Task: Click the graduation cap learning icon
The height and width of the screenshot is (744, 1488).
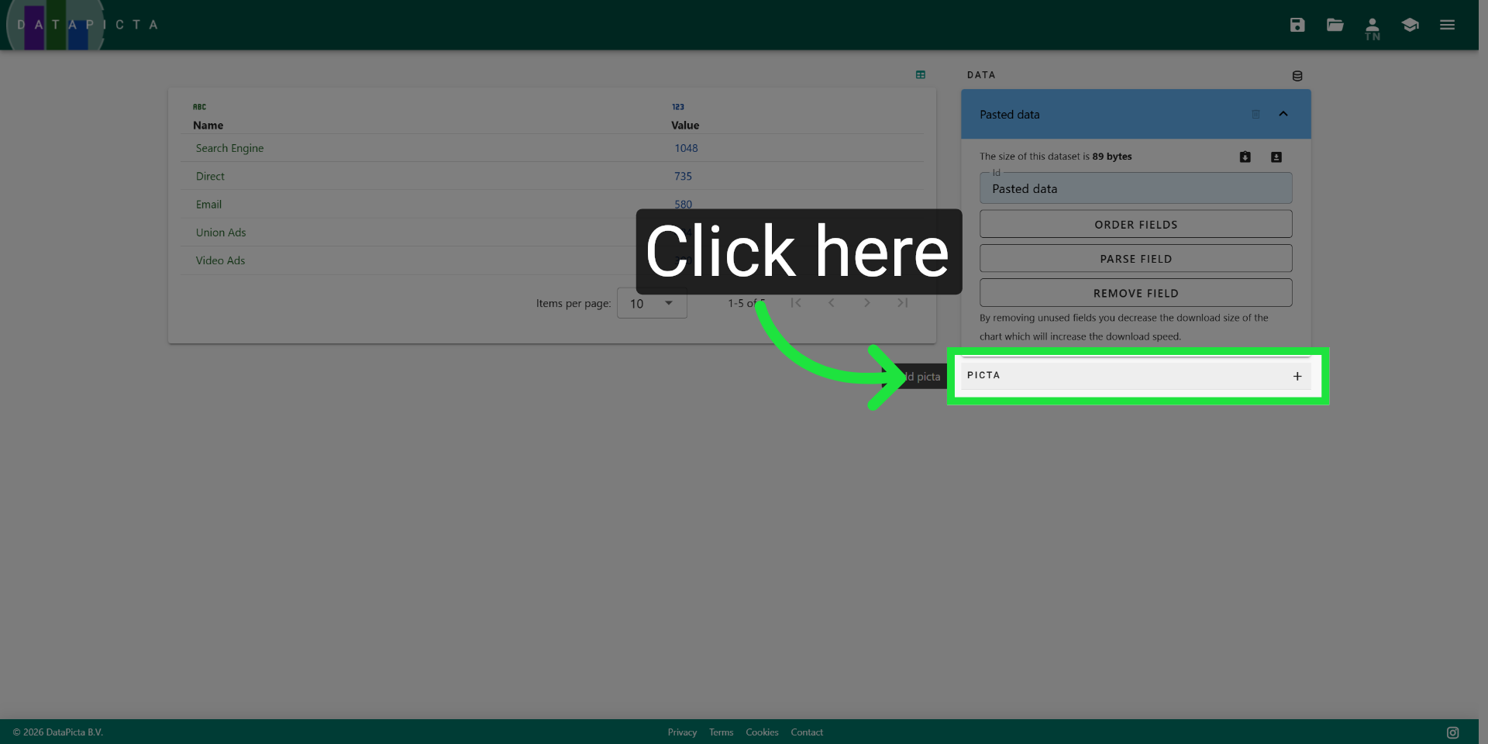Action: (1410, 25)
